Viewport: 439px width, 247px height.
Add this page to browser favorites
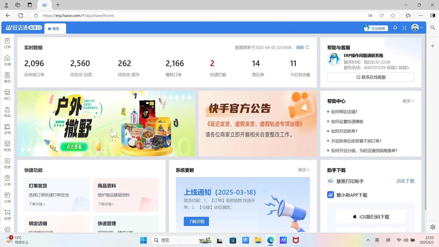click(x=393, y=15)
